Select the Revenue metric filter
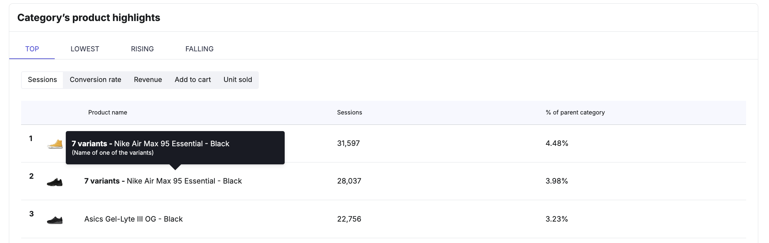 click(148, 80)
